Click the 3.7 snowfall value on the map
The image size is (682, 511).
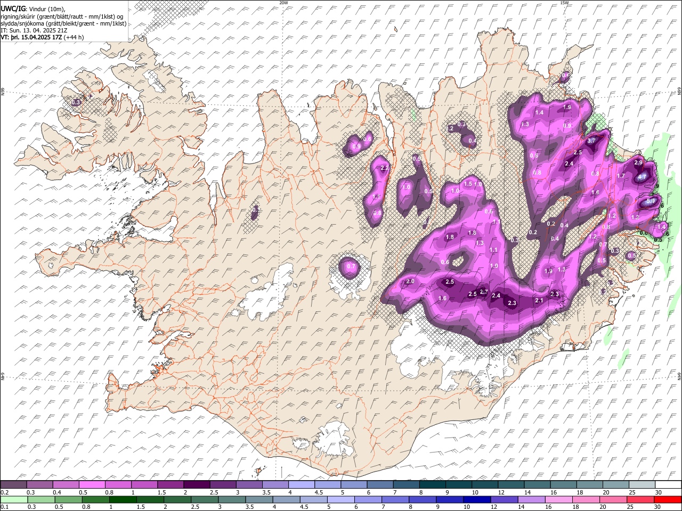pos(591,141)
